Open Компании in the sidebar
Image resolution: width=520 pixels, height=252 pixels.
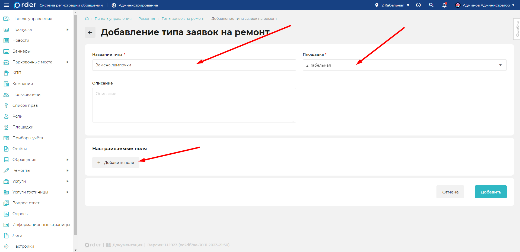[x=23, y=84]
